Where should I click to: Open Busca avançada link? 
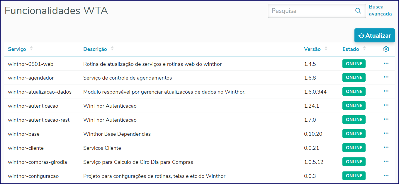pos(380,10)
